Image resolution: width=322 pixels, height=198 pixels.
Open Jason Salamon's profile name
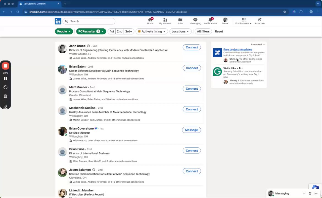80,170
